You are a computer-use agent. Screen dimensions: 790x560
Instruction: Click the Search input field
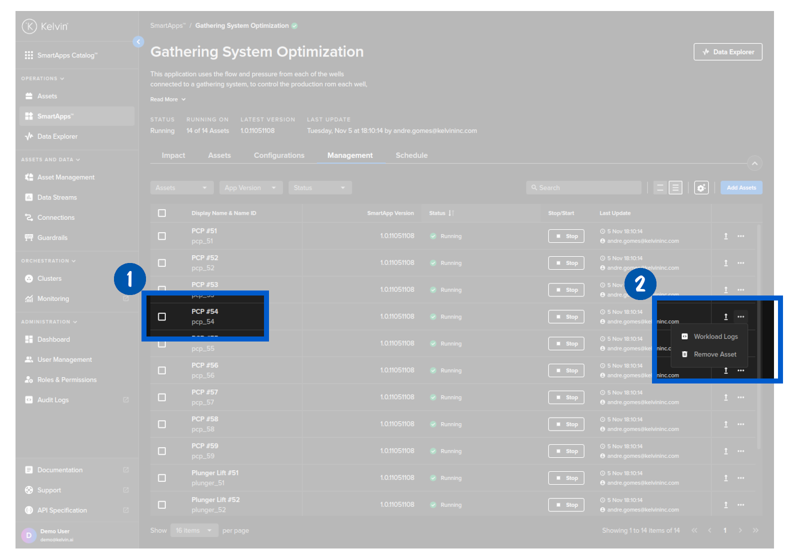(583, 188)
